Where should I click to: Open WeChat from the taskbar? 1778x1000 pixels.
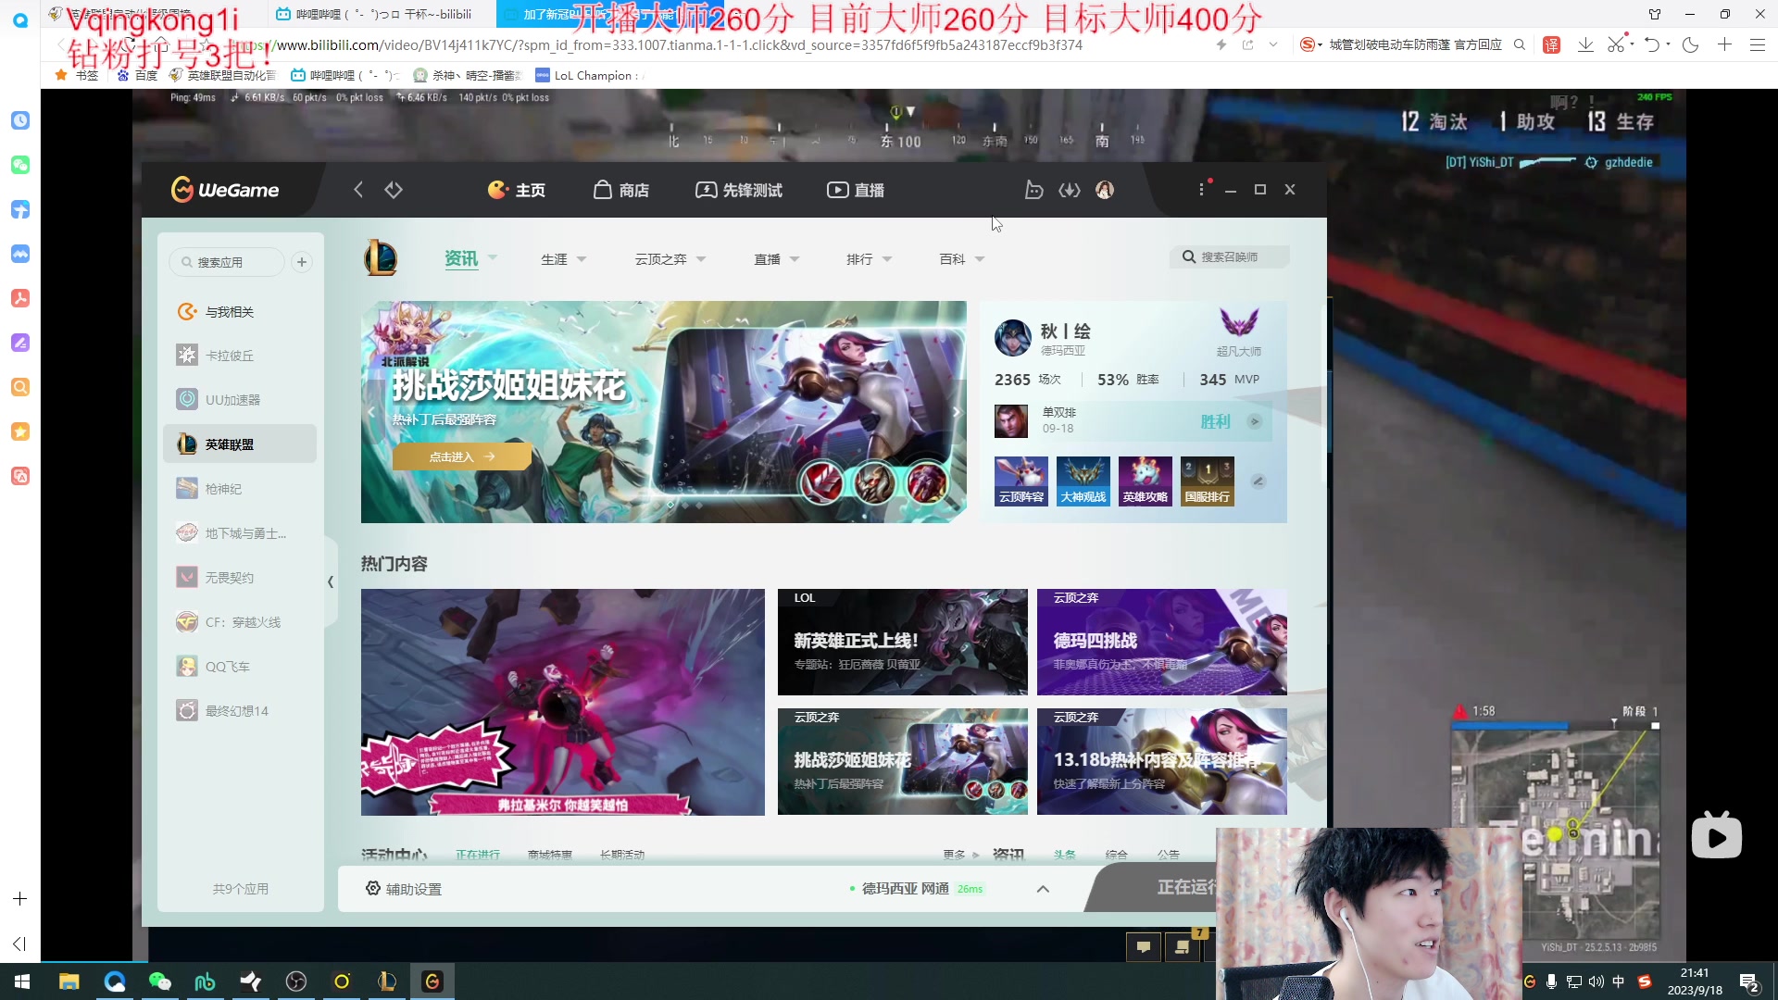[160, 981]
